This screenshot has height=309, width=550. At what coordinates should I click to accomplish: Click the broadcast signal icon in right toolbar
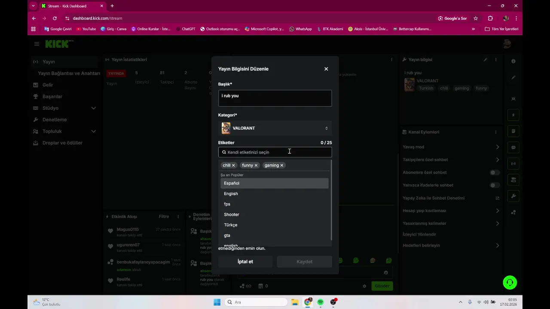pyautogui.click(x=513, y=164)
